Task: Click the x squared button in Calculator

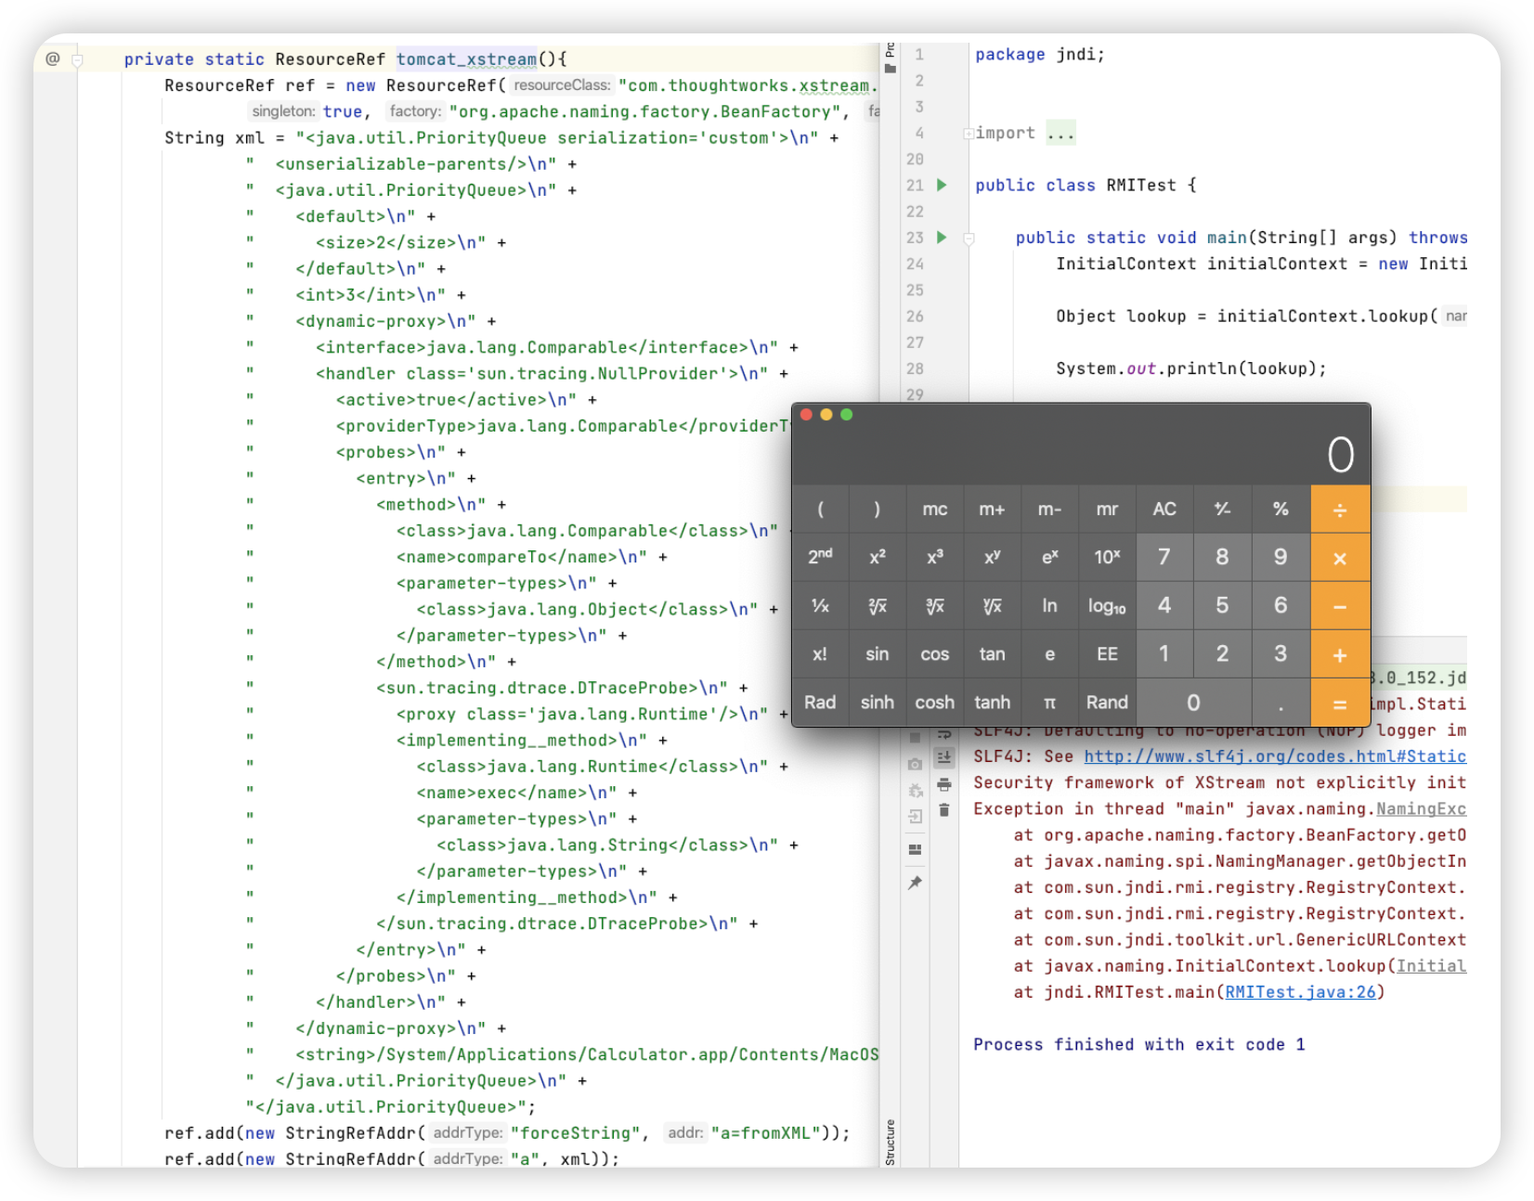Action: [x=877, y=557]
